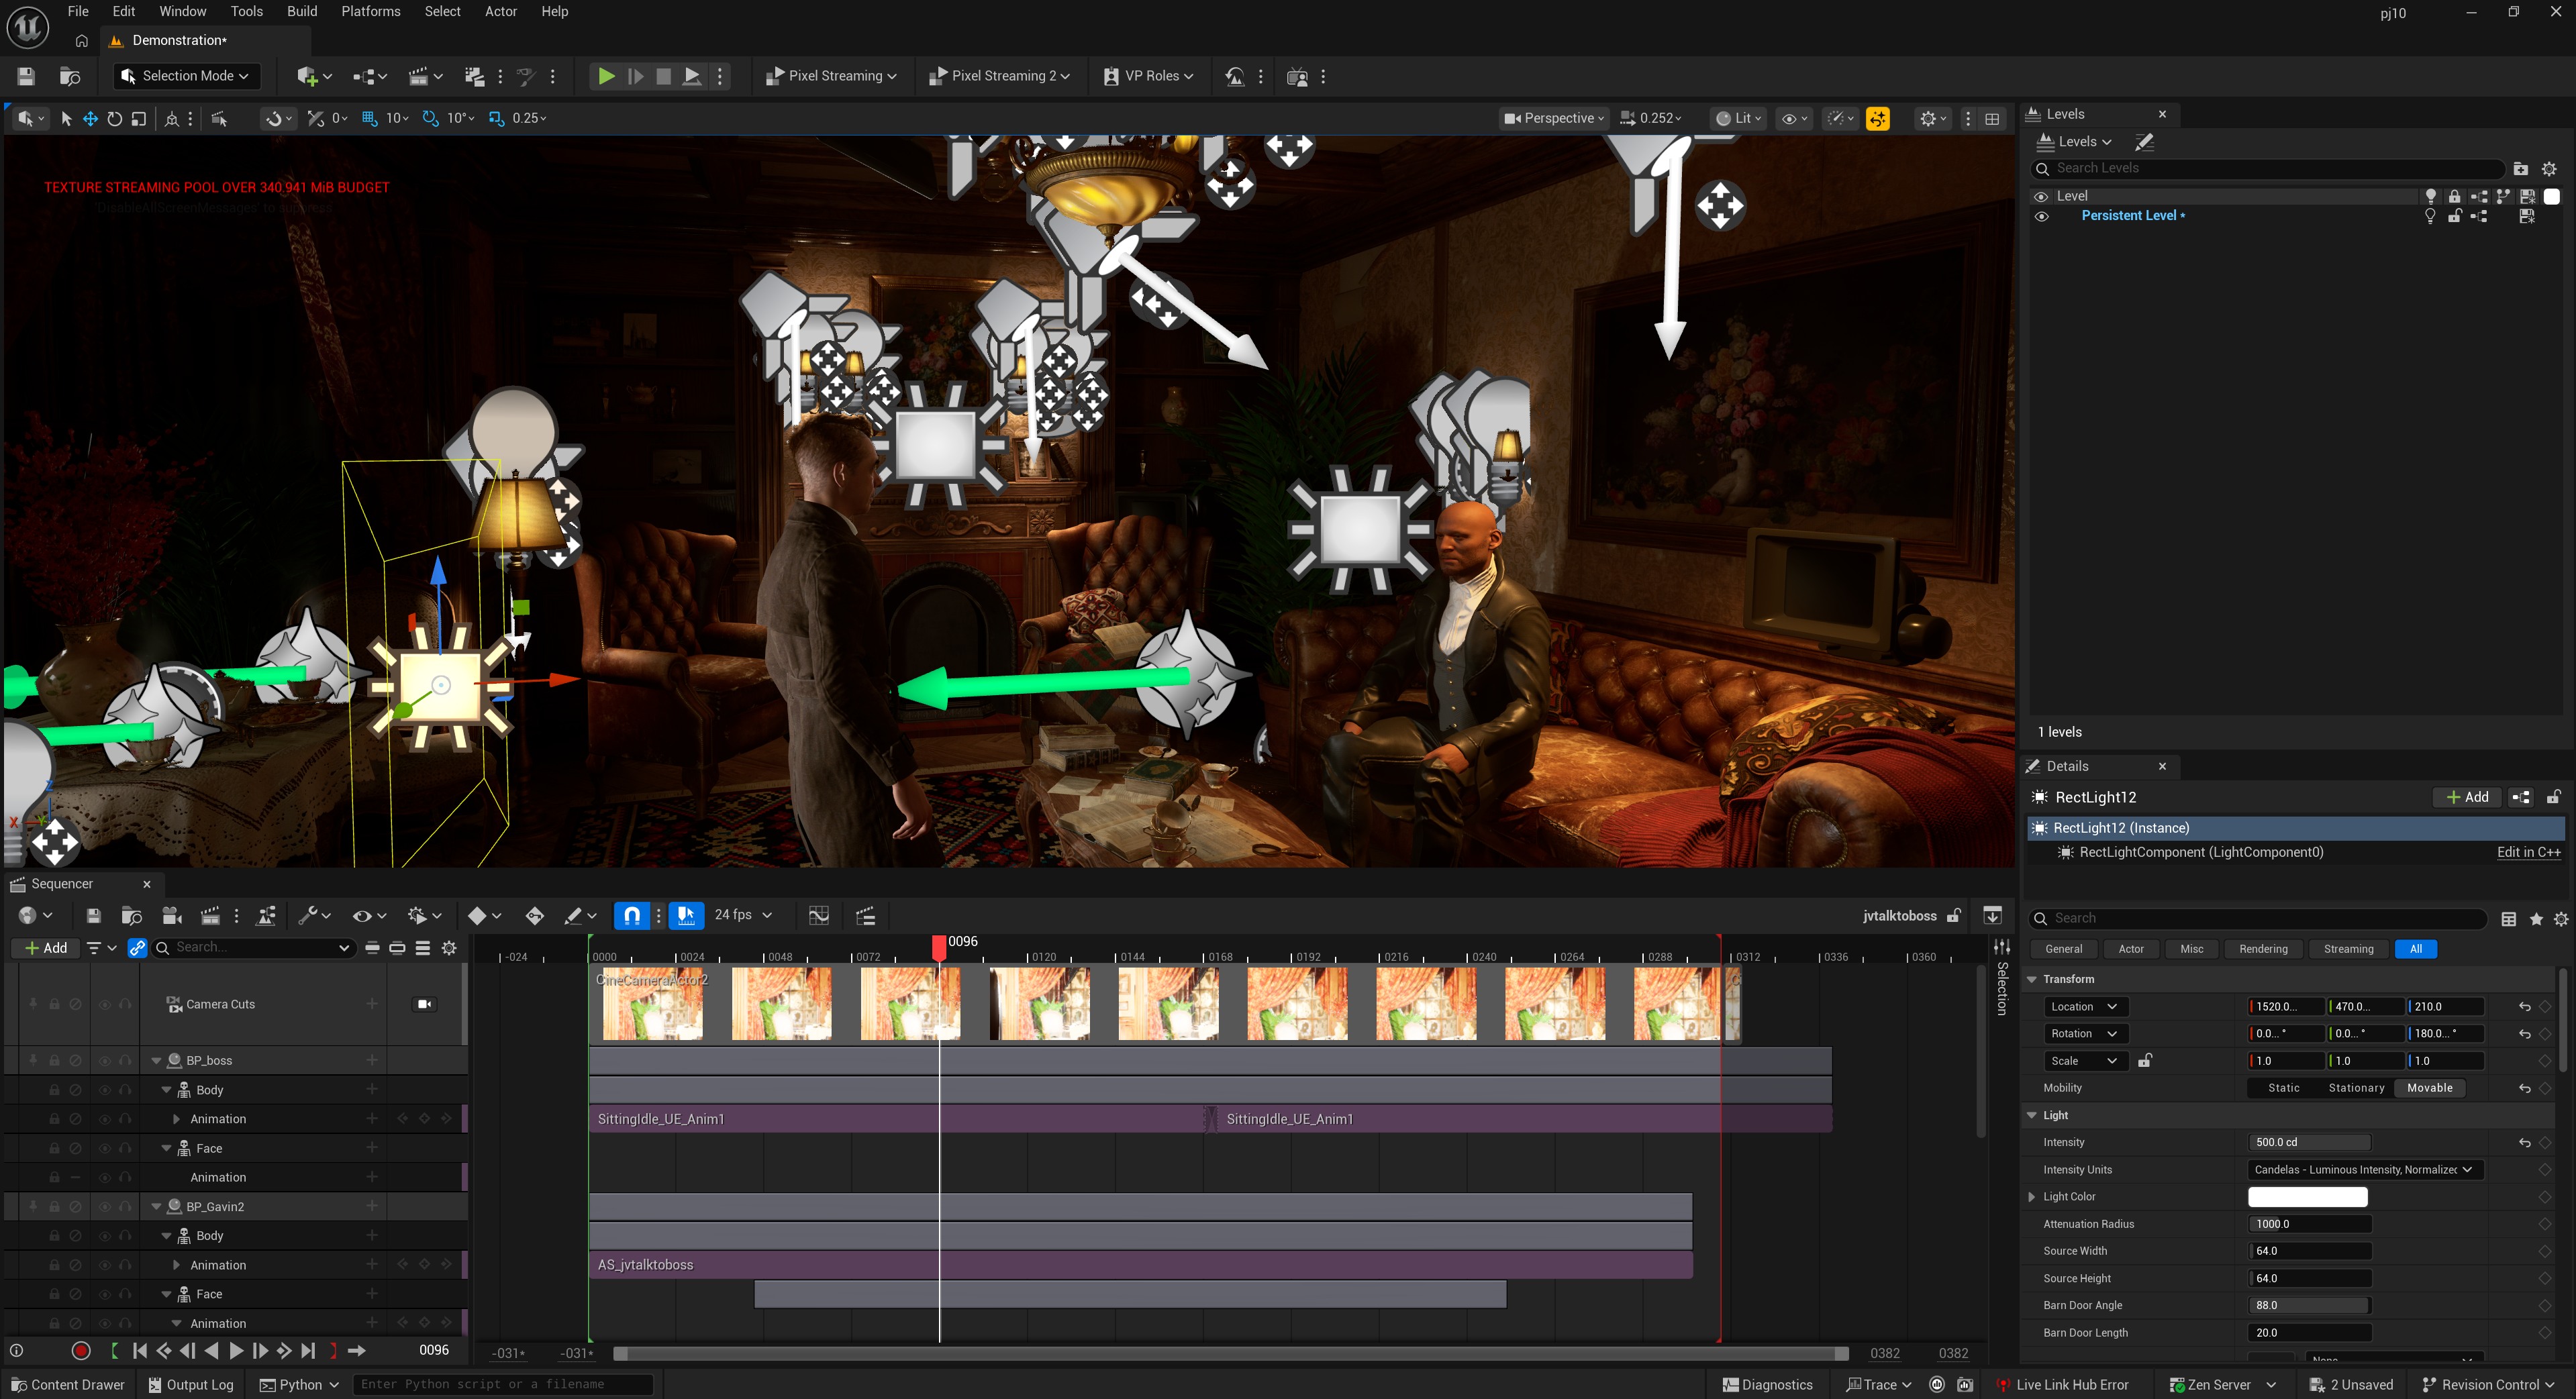The height and width of the screenshot is (1399, 2576).
Task: Jump to sequence end
Action: click(x=308, y=1350)
